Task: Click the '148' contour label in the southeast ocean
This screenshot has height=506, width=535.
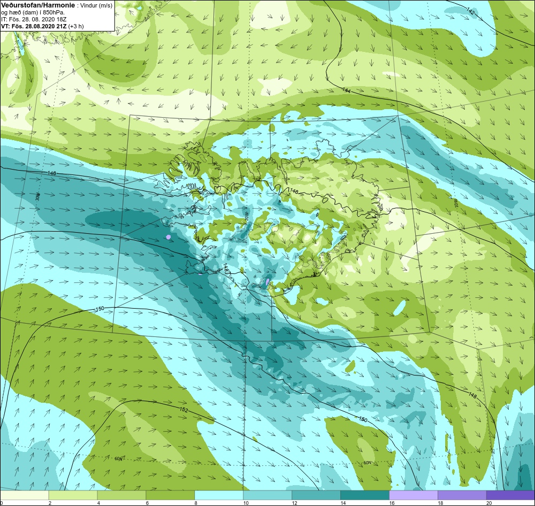Action: click(x=472, y=395)
